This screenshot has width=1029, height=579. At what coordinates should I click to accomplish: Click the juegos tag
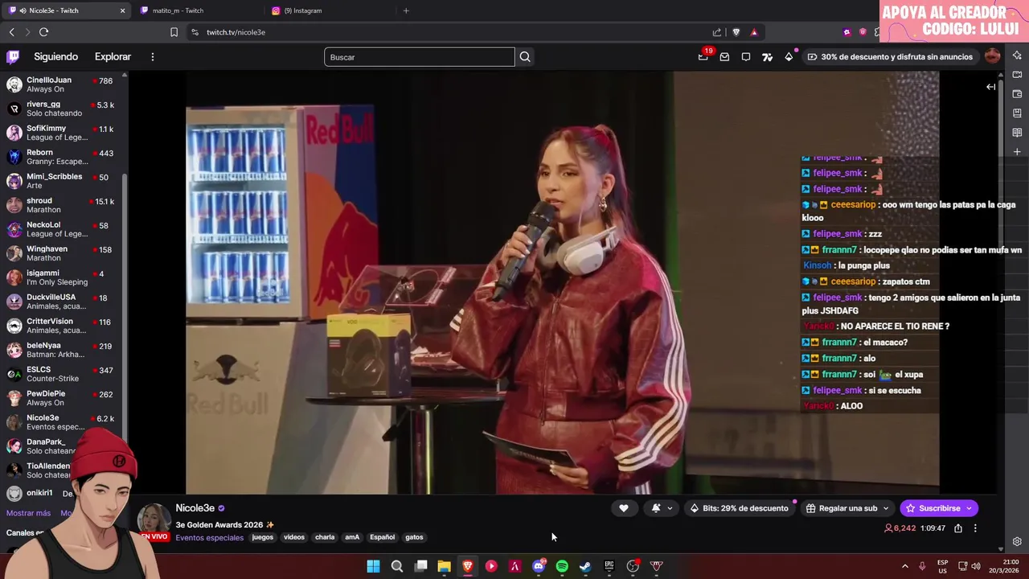[x=262, y=537]
